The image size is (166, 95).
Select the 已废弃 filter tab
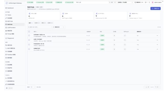[x=50, y=23]
